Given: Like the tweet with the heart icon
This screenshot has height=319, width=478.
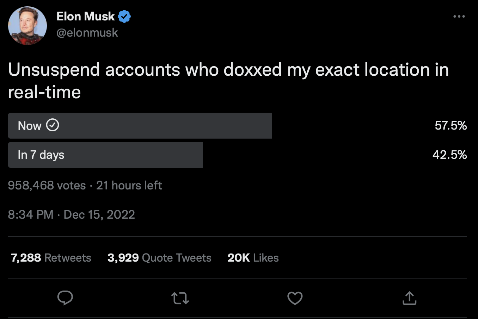Looking at the screenshot, I should (295, 298).
